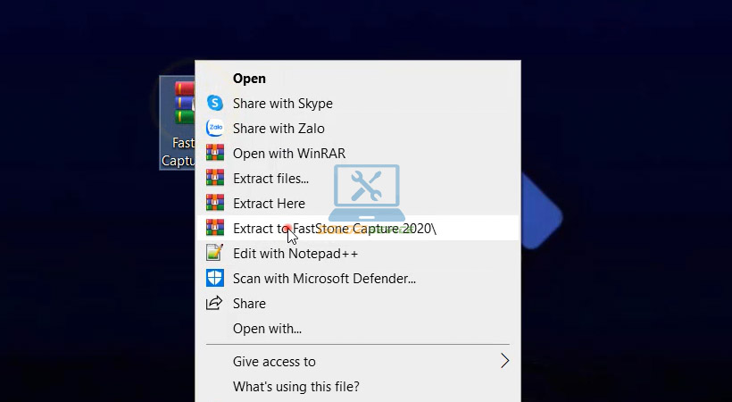Click the WinRAR icon beside Extract files...
The image size is (732, 402).
click(214, 179)
